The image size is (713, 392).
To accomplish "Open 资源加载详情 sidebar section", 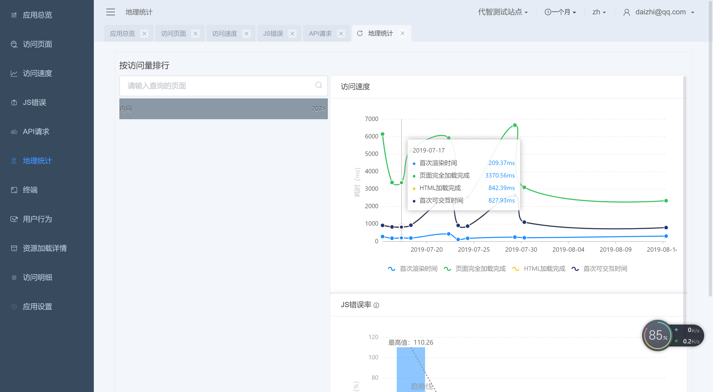I will [x=44, y=248].
